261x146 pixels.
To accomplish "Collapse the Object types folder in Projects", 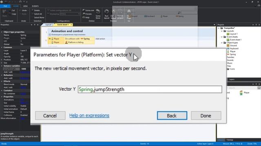I will point(222,43).
